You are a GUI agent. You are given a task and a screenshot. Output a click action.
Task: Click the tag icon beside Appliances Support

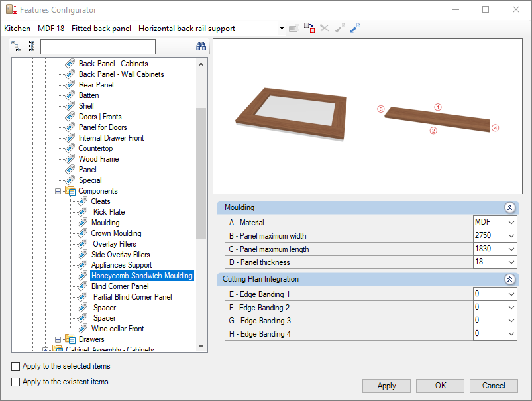click(x=82, y=265)
